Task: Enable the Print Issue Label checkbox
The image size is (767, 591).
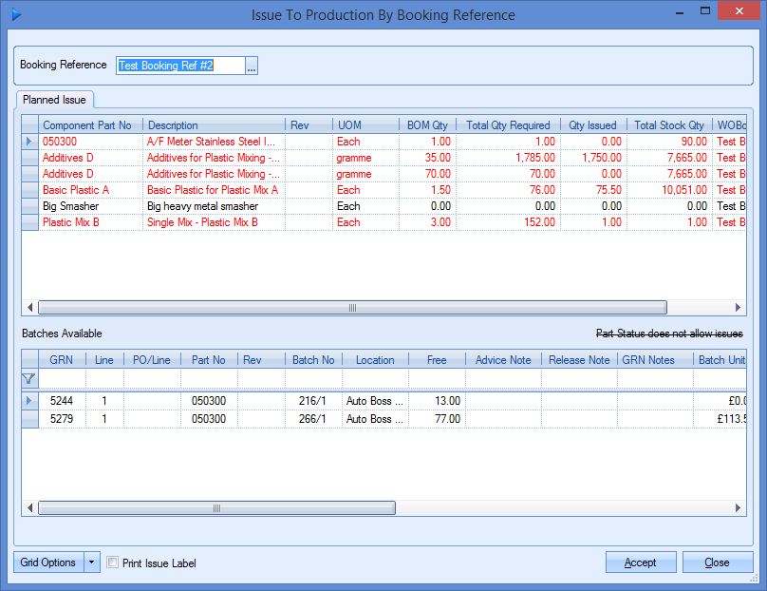Action: [114, 562]
